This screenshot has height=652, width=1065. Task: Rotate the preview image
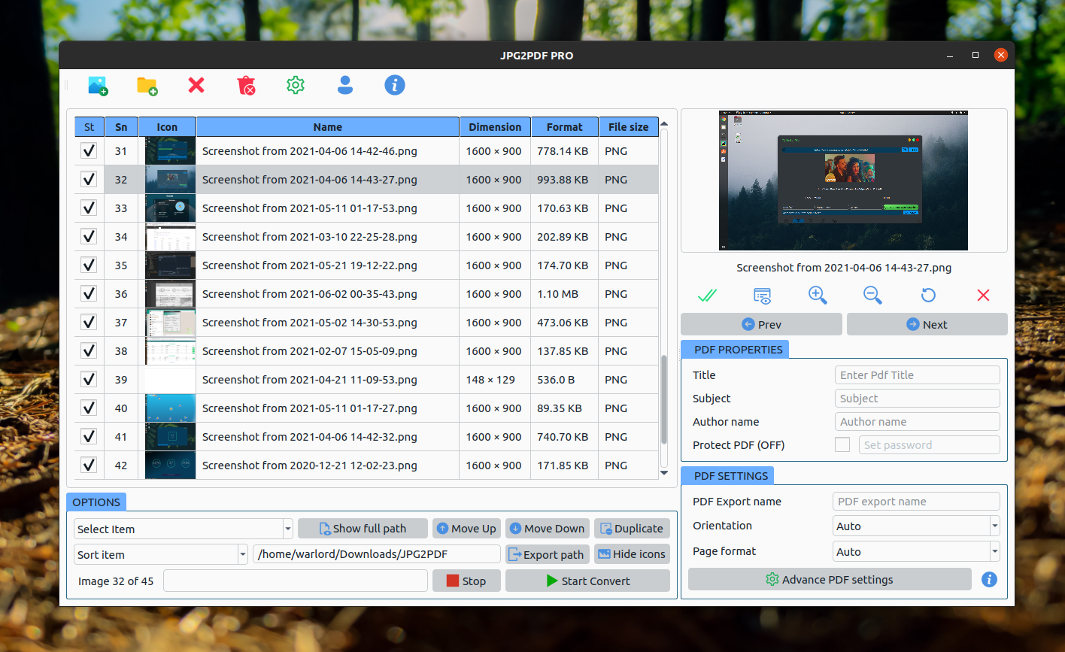point(928,295)
